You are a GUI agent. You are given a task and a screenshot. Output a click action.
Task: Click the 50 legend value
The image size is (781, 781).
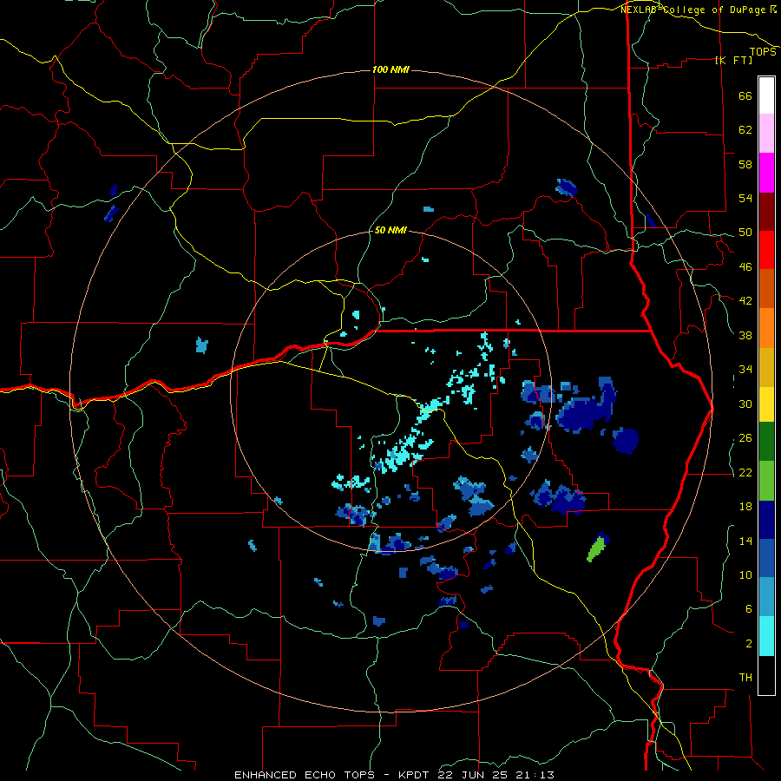(745, 233)
